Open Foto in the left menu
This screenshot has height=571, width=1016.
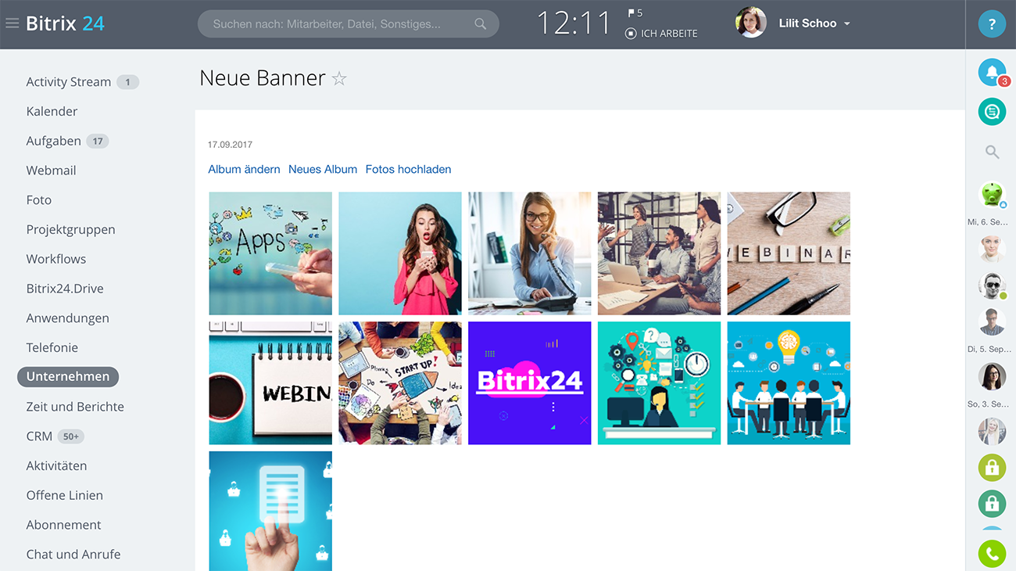38,199
